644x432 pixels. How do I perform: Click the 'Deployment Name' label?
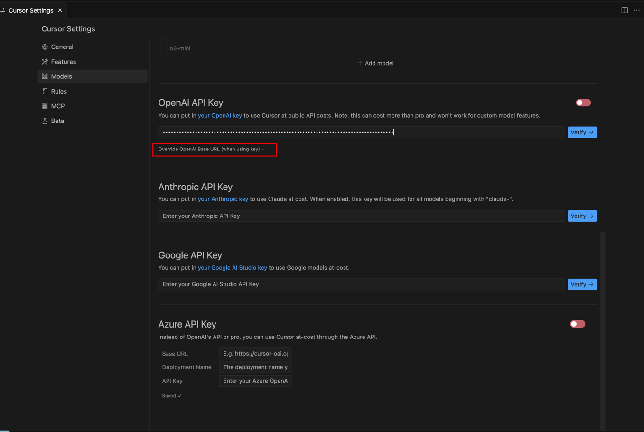pyautogui.click(x=187, y=367)
